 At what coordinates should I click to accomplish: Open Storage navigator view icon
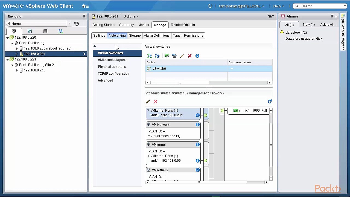tap(45, 31)
